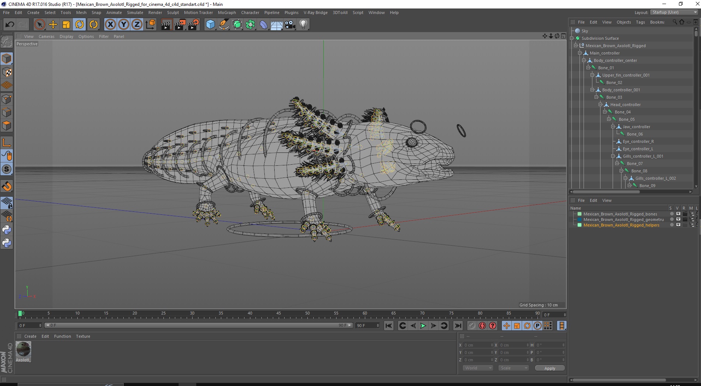Toggle Y axis lock
This screenshot has width=701, height=386.
(124, 25)
